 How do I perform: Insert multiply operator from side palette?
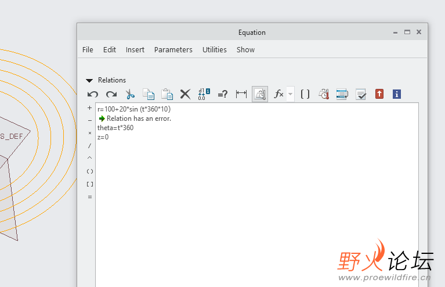(90, 133)
